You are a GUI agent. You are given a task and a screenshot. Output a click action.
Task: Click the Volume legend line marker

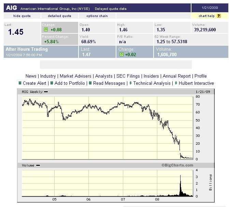pyautogui.click(x=38, y=165)
